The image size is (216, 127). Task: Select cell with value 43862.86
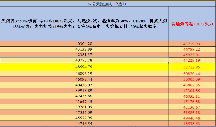coord(192,85)
